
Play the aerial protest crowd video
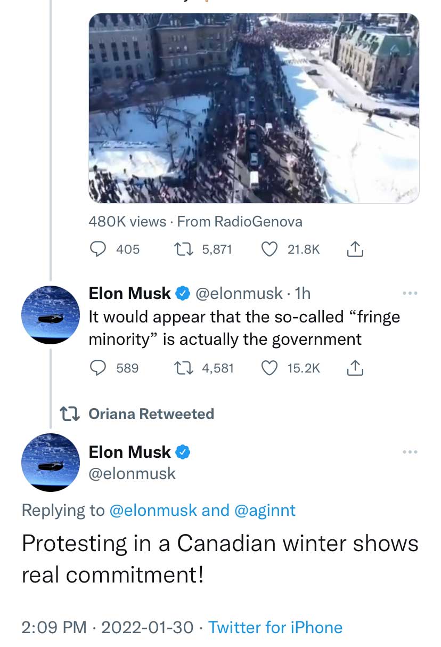click(x=254, y=108)
